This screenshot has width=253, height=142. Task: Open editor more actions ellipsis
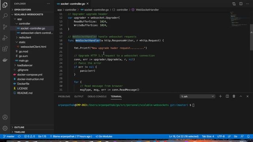tap(247, 4)
